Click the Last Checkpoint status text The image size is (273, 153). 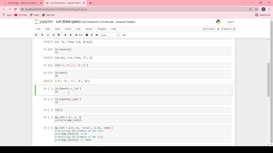[98, 22]
